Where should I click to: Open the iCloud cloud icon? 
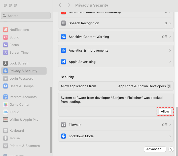click(6, 112)
